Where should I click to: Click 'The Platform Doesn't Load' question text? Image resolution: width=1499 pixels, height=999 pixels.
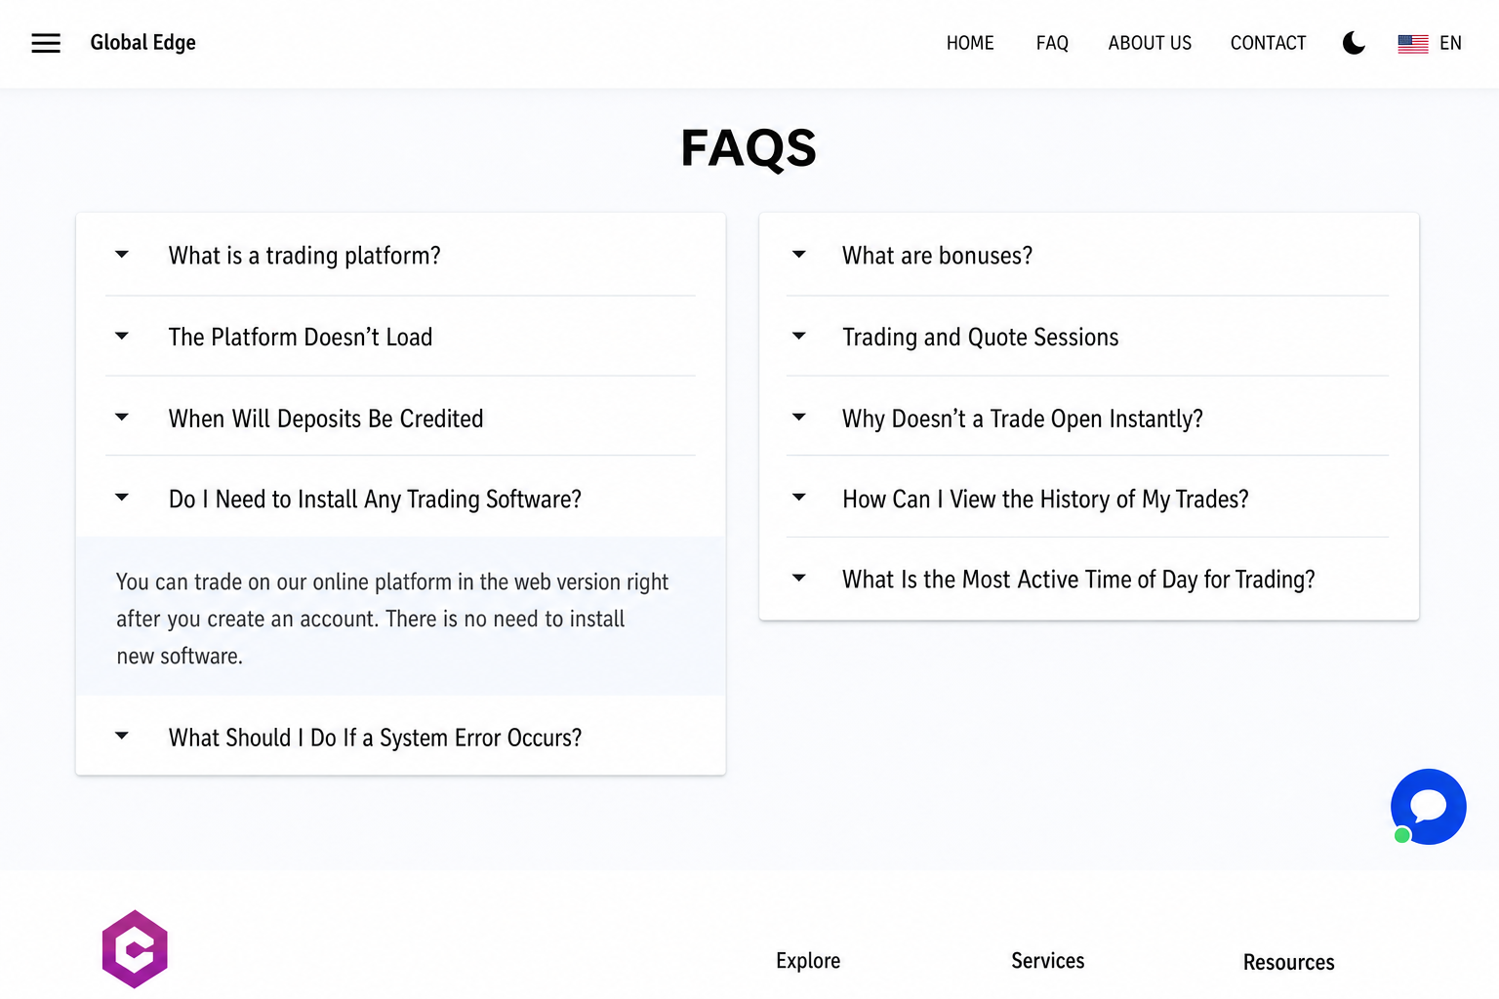[301, 337]
